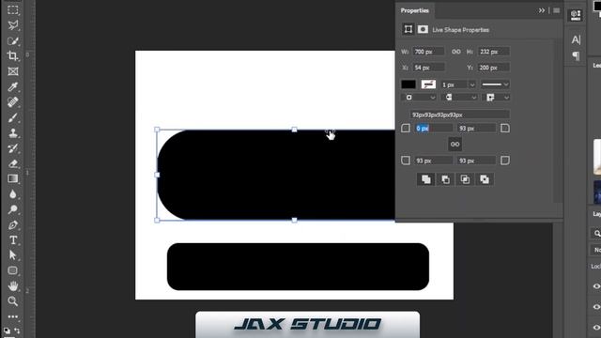Select the Horizontal Type tool
The height and width of the screenshot is (338, 601).
click(12, 240)
